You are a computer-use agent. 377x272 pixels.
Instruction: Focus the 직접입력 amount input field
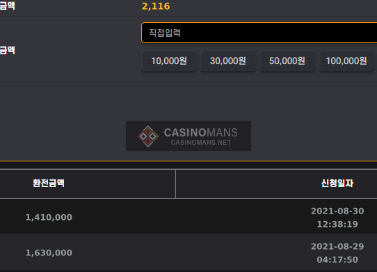(x=259, y=33)
